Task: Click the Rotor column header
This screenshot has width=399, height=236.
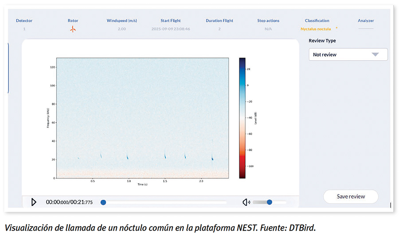Action: coord(73,20)
